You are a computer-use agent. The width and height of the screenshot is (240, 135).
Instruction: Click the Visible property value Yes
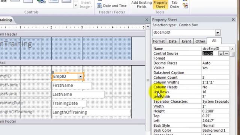[215, 68]
